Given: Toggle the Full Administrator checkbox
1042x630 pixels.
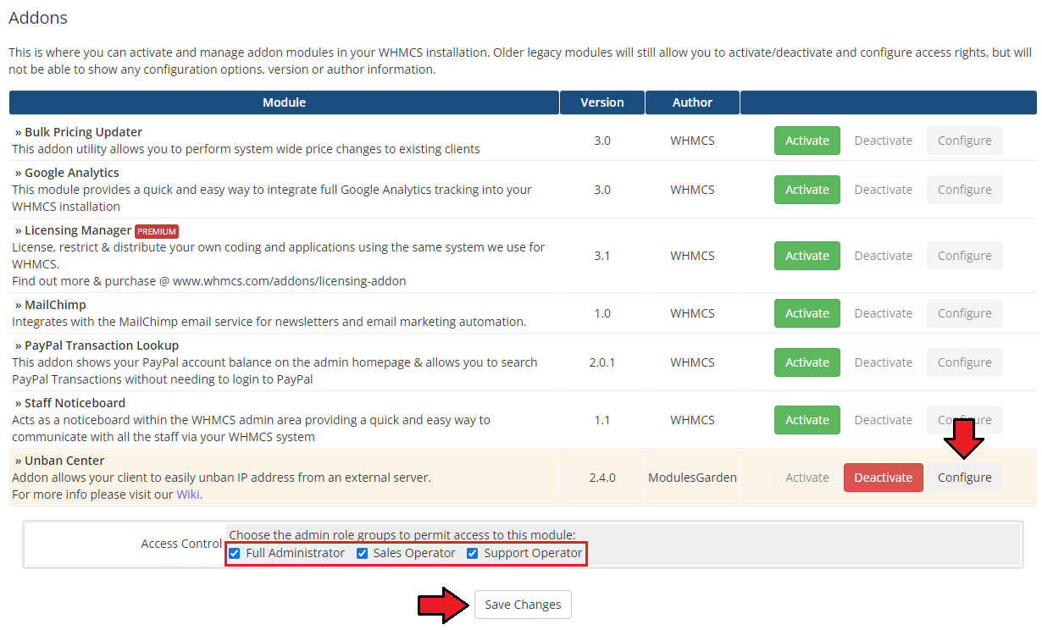Looking at the screenshot, I should [235, 554].
